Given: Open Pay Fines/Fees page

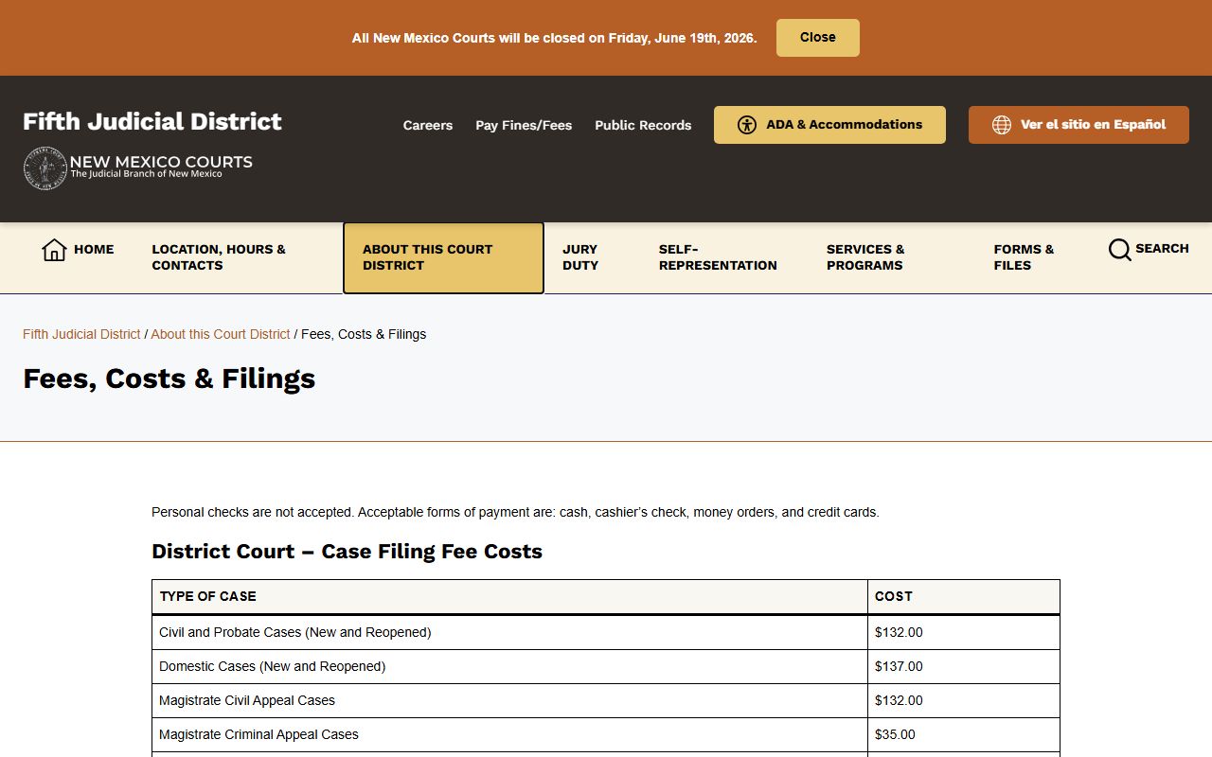Looking at the screenshot, I should coord(524,125).
